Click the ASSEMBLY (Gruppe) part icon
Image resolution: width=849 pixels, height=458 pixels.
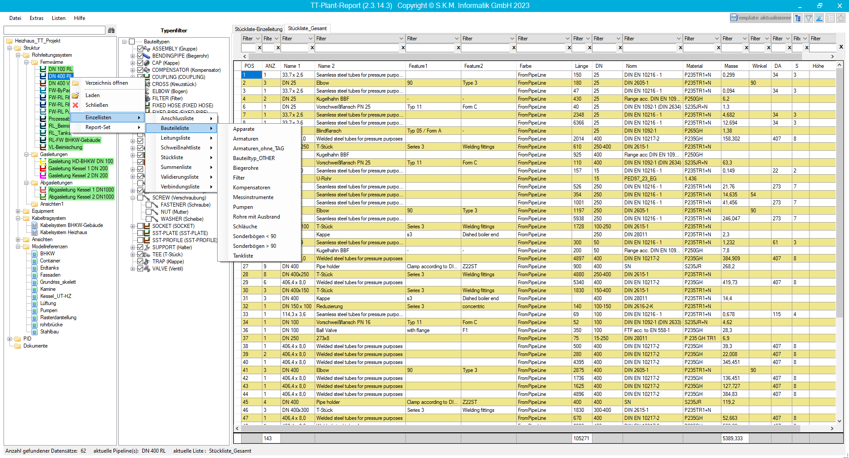tap(147, 49)
